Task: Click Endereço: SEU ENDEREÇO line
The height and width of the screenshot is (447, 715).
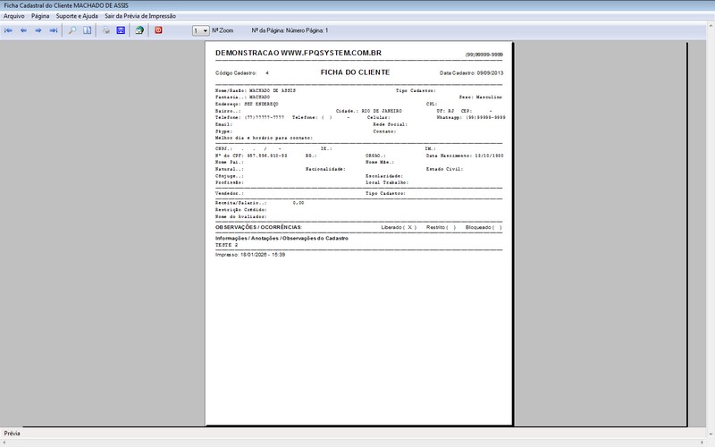Action: 247,104
